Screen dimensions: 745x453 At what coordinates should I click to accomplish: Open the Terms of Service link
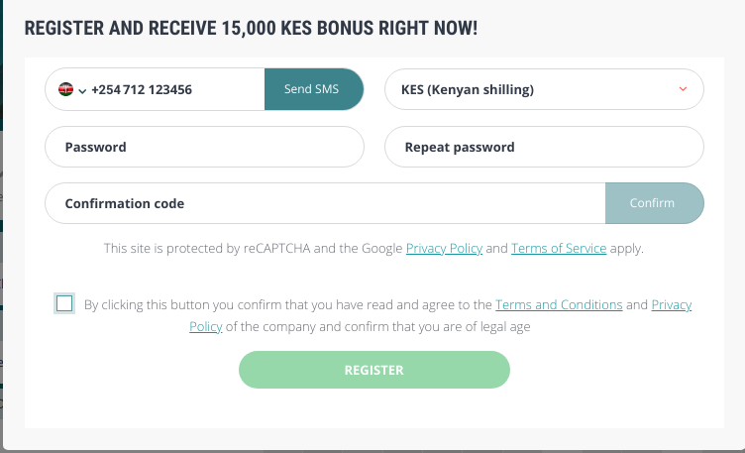tap(559, 249)
